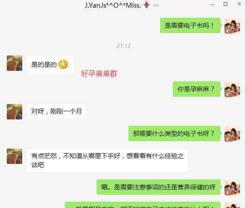
Task: Open sender avatar beside 是需要电子书吗 message
Action: click(x=232, y=26)
